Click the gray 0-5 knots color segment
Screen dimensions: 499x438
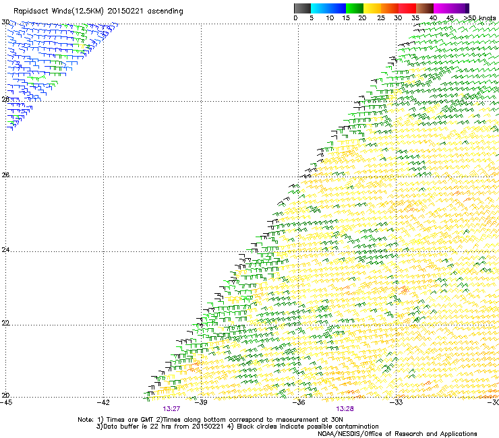click(302, 8)
